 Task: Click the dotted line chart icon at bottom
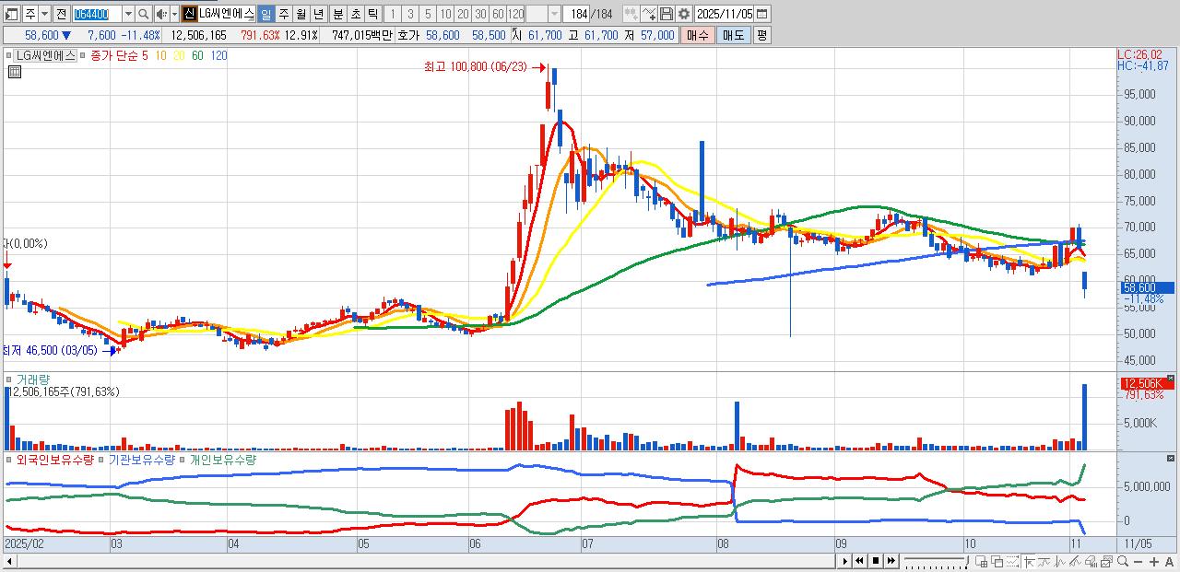(x=1012, y=562)
